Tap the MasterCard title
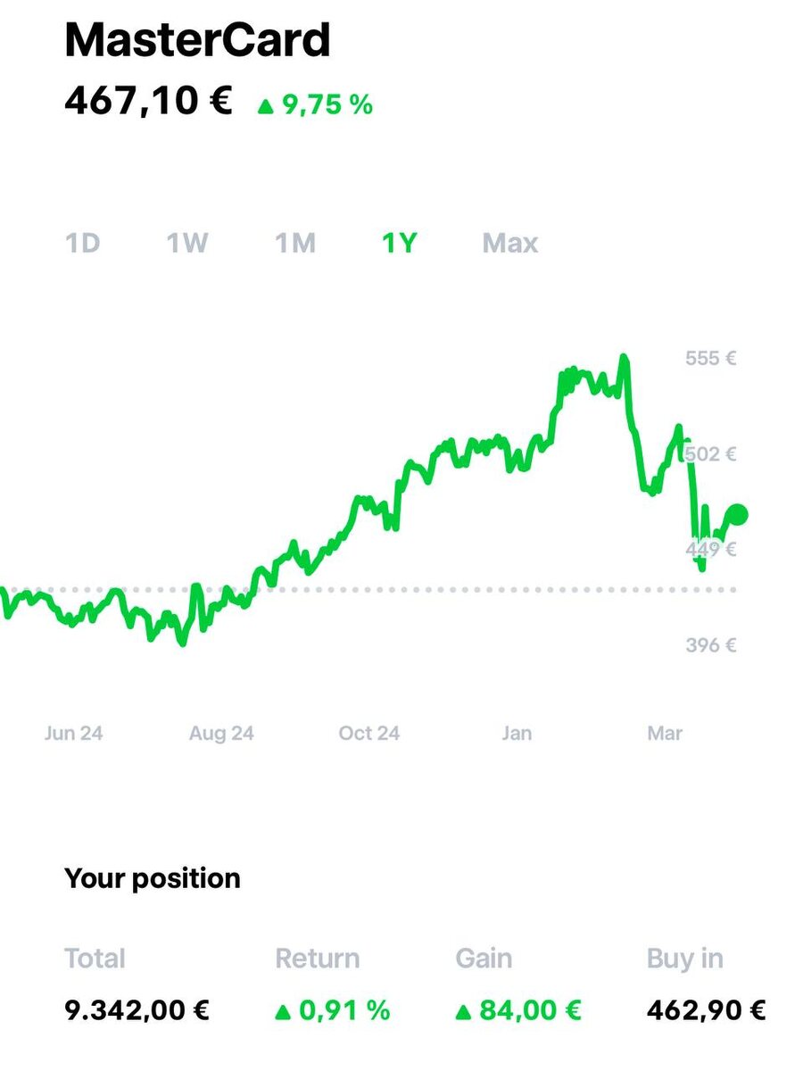This screenshot has width=803, height=1071. pyautogui.click(x=197, y=41)
